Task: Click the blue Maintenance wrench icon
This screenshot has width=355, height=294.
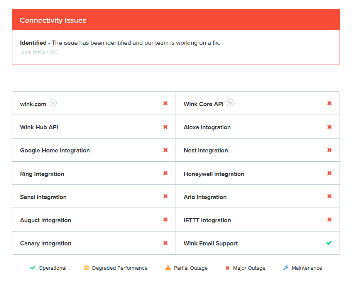Action: tap(286, 268)
